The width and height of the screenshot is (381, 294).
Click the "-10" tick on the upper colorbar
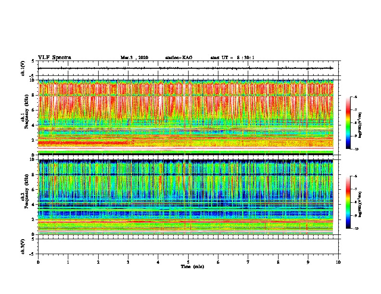point(356,149)
